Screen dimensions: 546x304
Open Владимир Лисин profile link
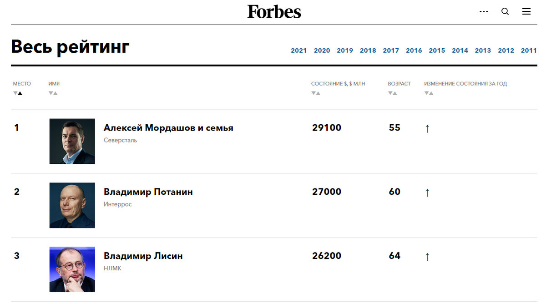143,256
